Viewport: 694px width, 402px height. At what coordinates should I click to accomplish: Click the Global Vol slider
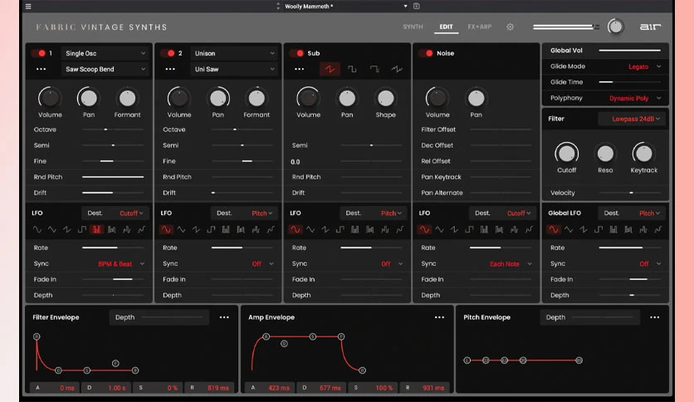[x=630, y=51]
